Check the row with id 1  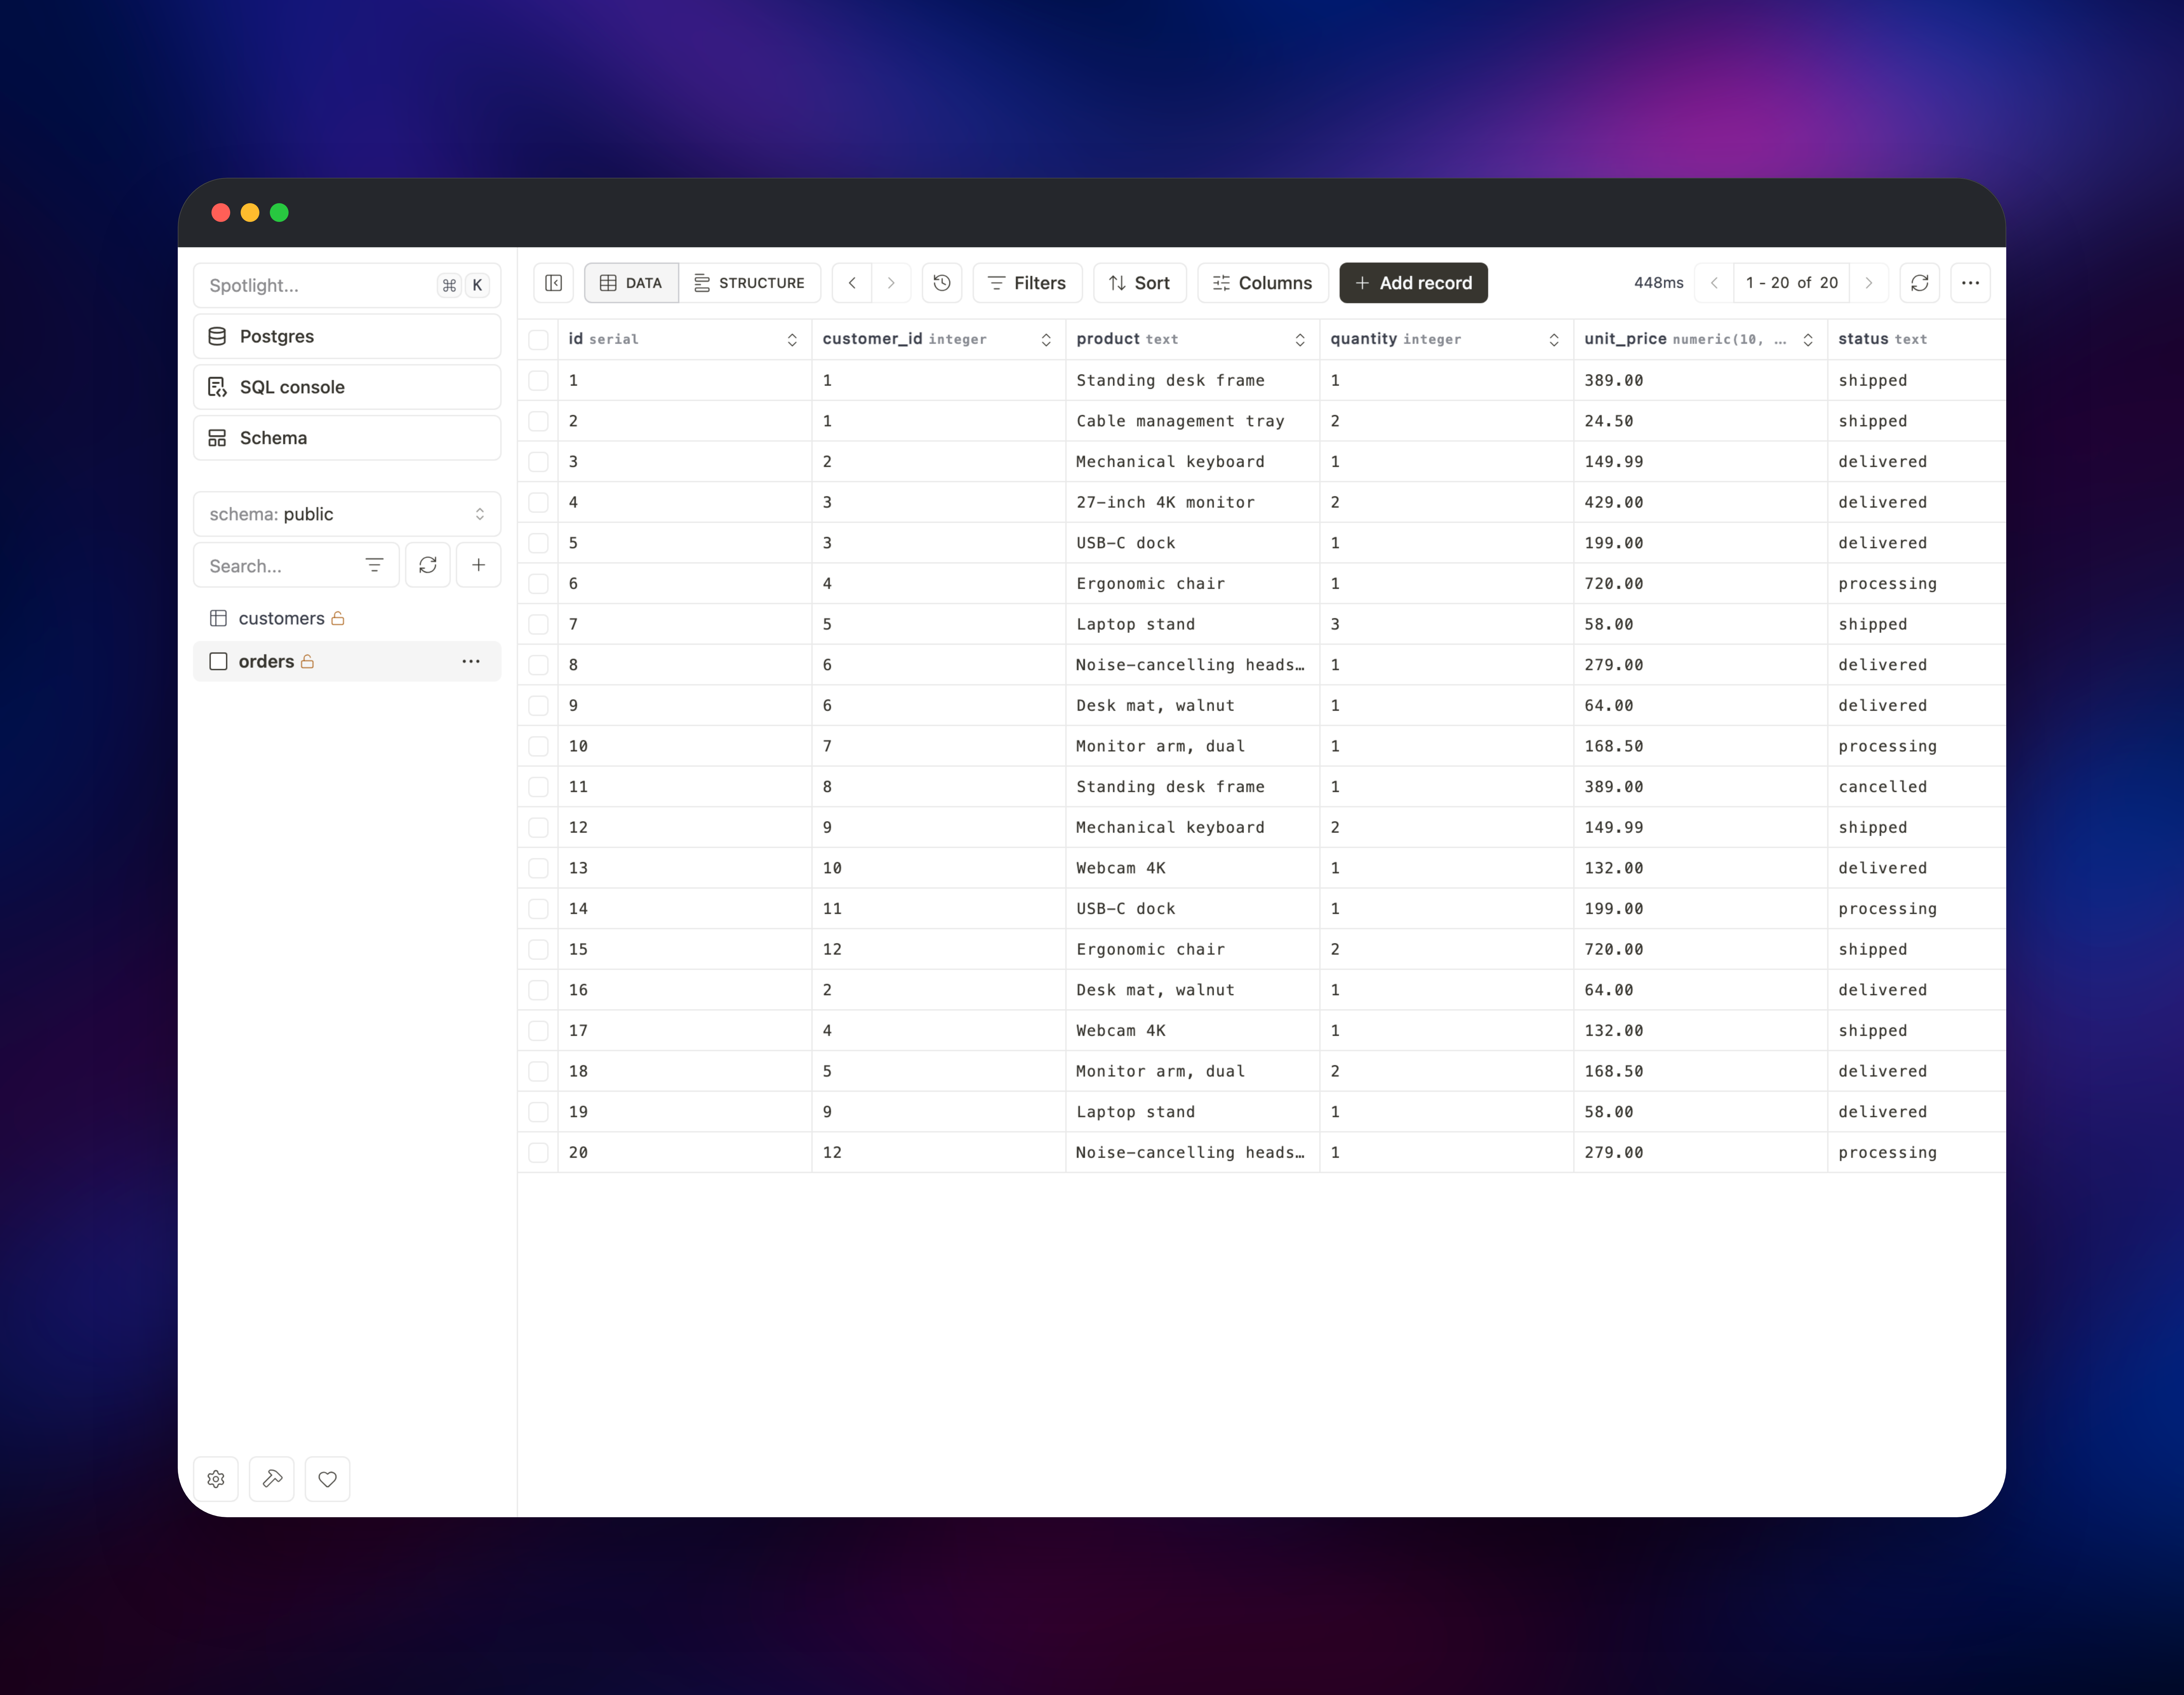(538, 380)
